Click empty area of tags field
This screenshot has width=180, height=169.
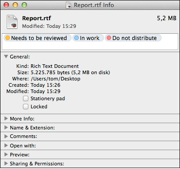[x=90, y=45]
